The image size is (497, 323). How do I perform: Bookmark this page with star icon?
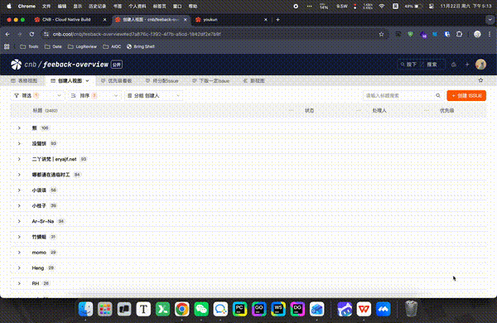coord(381,34)
